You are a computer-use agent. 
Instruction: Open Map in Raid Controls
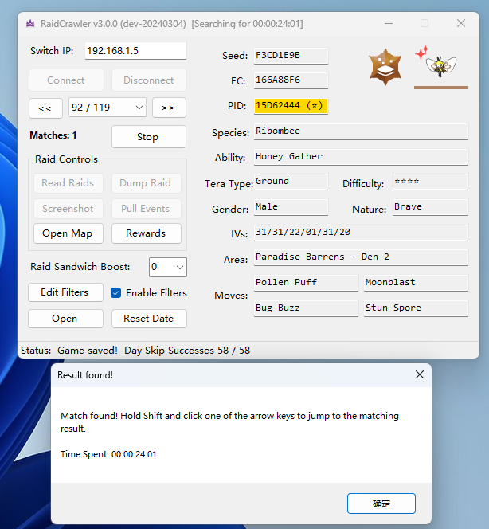(x=68, y=233)
